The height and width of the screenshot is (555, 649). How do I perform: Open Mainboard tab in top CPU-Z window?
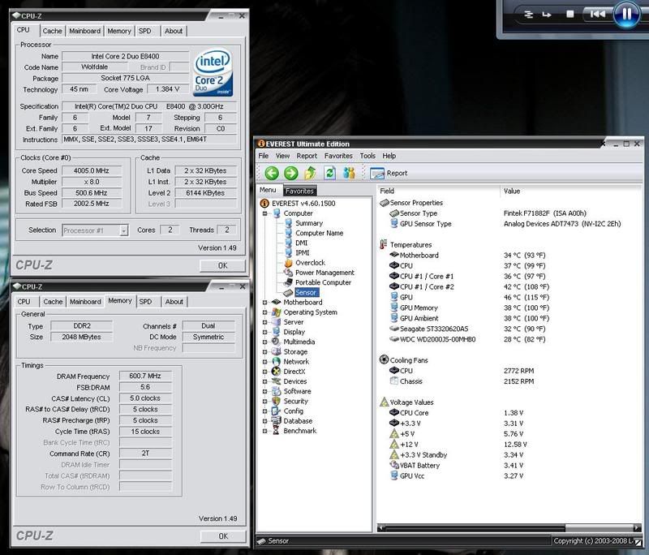85,31
